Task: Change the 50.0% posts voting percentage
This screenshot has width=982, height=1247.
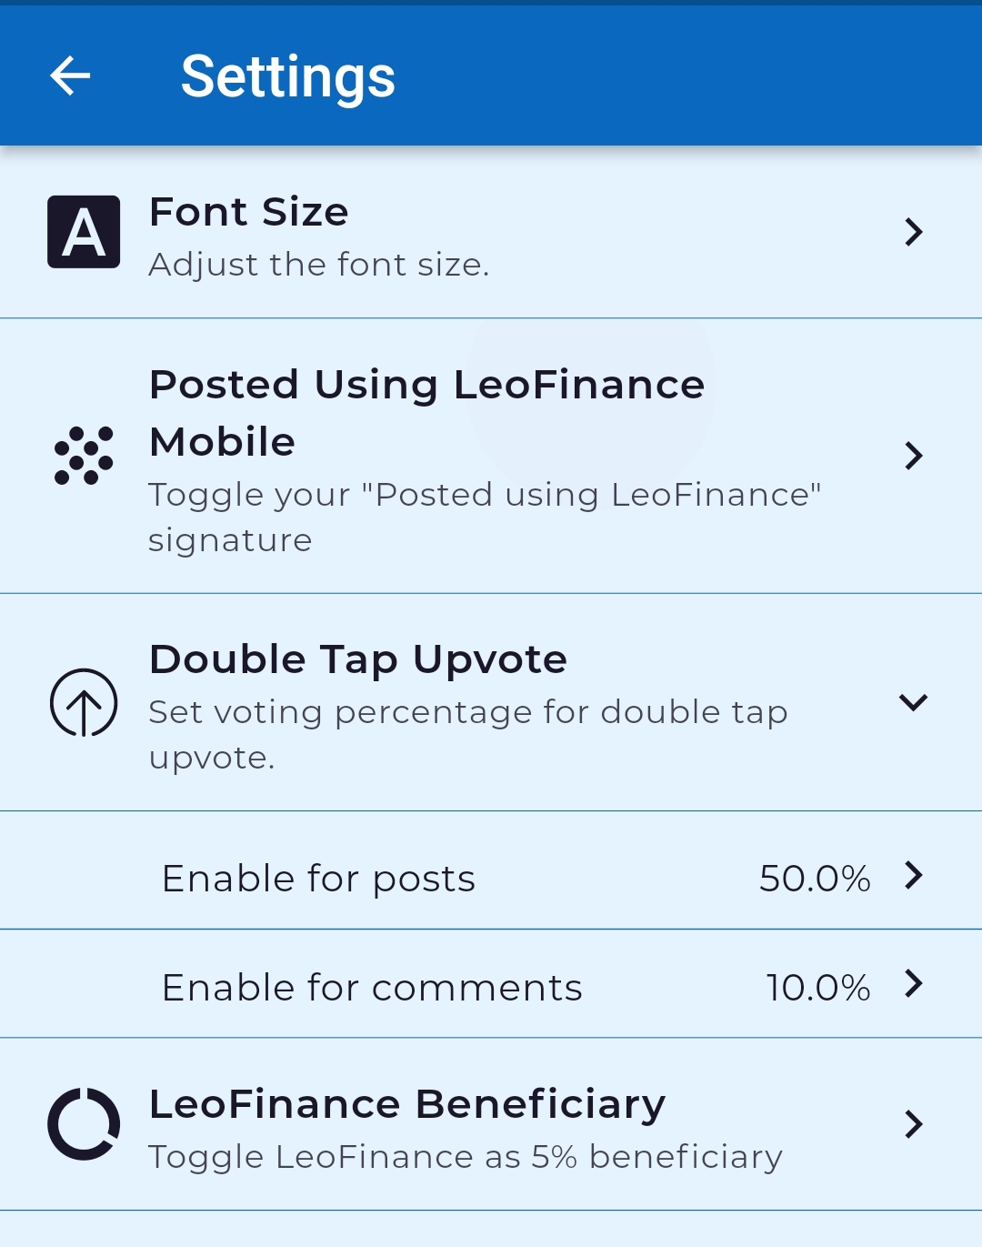Action: [815, 879]
